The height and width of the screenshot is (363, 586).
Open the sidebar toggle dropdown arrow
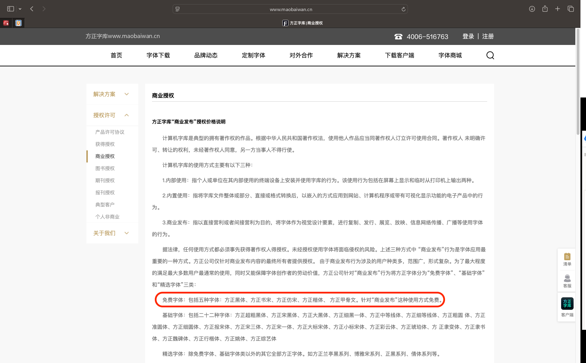click(20, 9)
